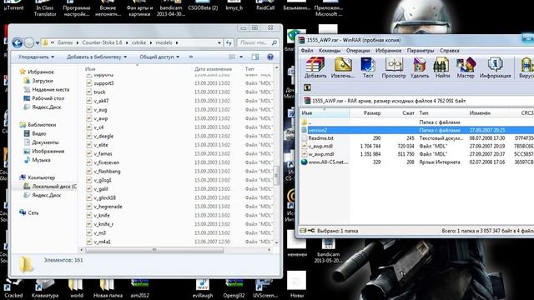Click the cstrike breadcrumb in address bar
This screenshot has width=534, height=300.
[139, 42]
